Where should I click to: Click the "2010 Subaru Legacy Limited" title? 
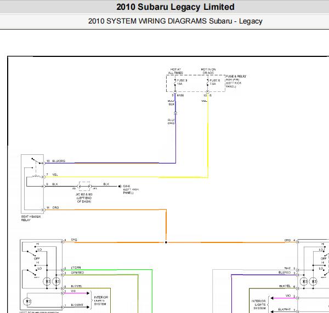pos(175,7)
